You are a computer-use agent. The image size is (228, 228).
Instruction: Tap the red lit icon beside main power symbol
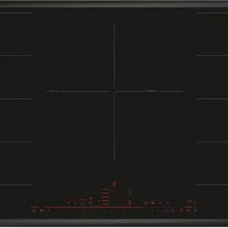tap(42, 210)
